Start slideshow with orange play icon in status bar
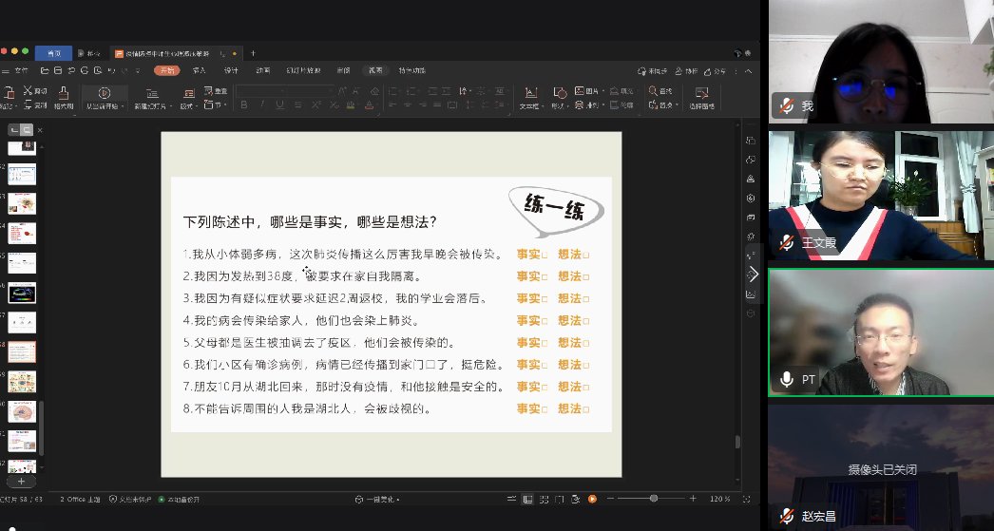The width and height of the screenshot is (994, 531). pyautogui.click(x=592, y=499)
